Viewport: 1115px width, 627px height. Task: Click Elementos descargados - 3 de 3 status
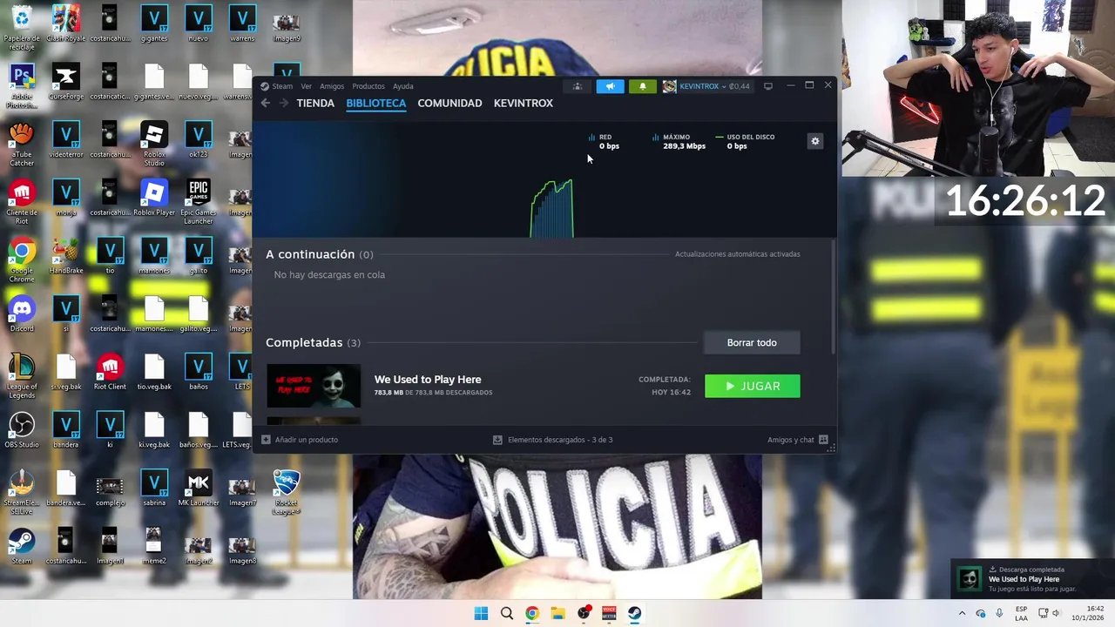point(552,440)
